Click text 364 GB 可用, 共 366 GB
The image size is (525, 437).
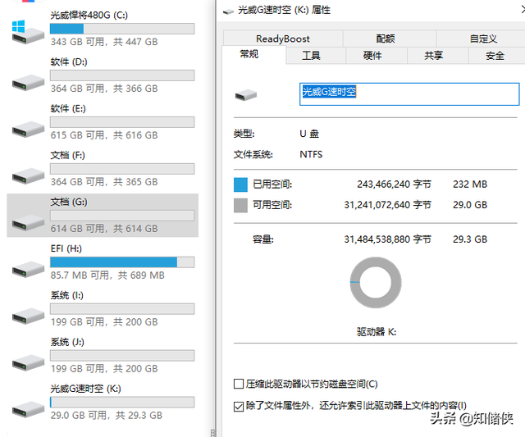(104, 89)
